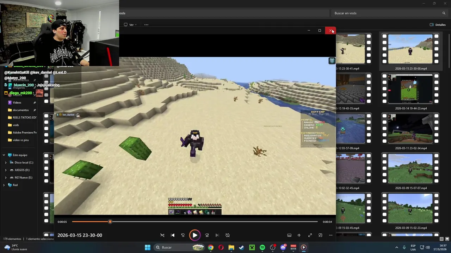Open Steam from taskbar
The image size is (451, 253).
tap(241, 247)
